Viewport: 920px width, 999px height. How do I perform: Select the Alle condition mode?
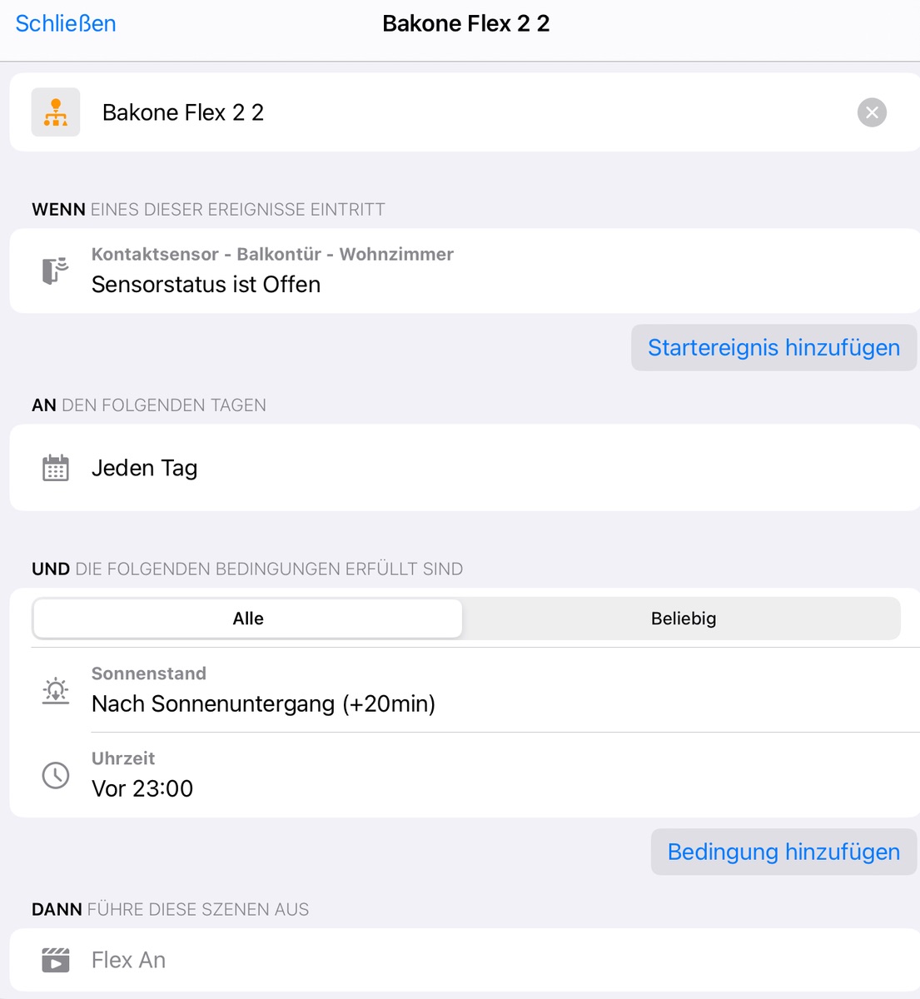[248, 619]
